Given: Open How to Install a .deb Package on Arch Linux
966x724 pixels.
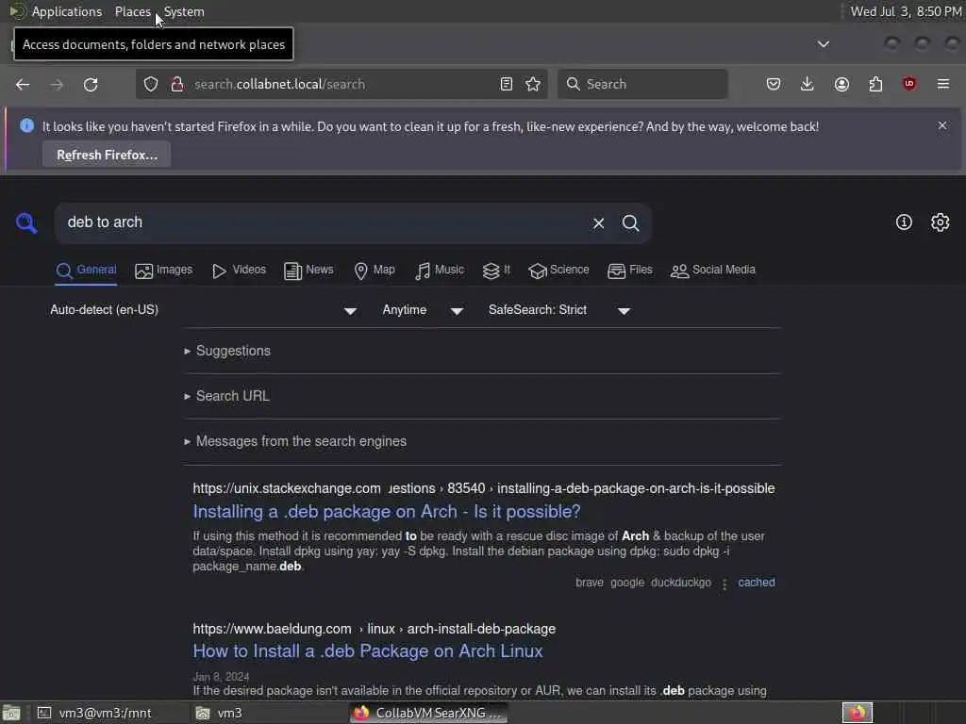Looking at the screenshot, I should (368, 651).
